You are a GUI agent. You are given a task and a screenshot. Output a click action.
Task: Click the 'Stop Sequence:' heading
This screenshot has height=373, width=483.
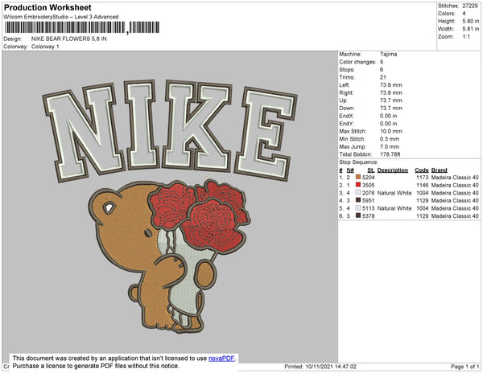[358, 162]
